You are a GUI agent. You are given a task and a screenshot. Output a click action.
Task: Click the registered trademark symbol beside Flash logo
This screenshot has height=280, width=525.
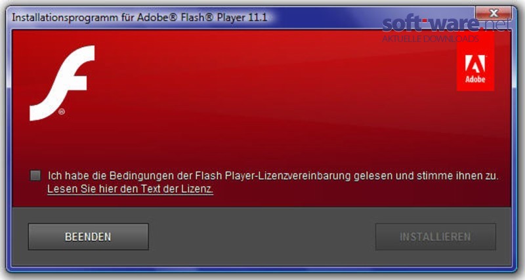click(62, 111)
